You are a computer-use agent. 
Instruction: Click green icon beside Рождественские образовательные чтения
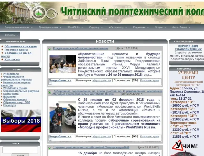pyautogui.click(x=50, y=49)
